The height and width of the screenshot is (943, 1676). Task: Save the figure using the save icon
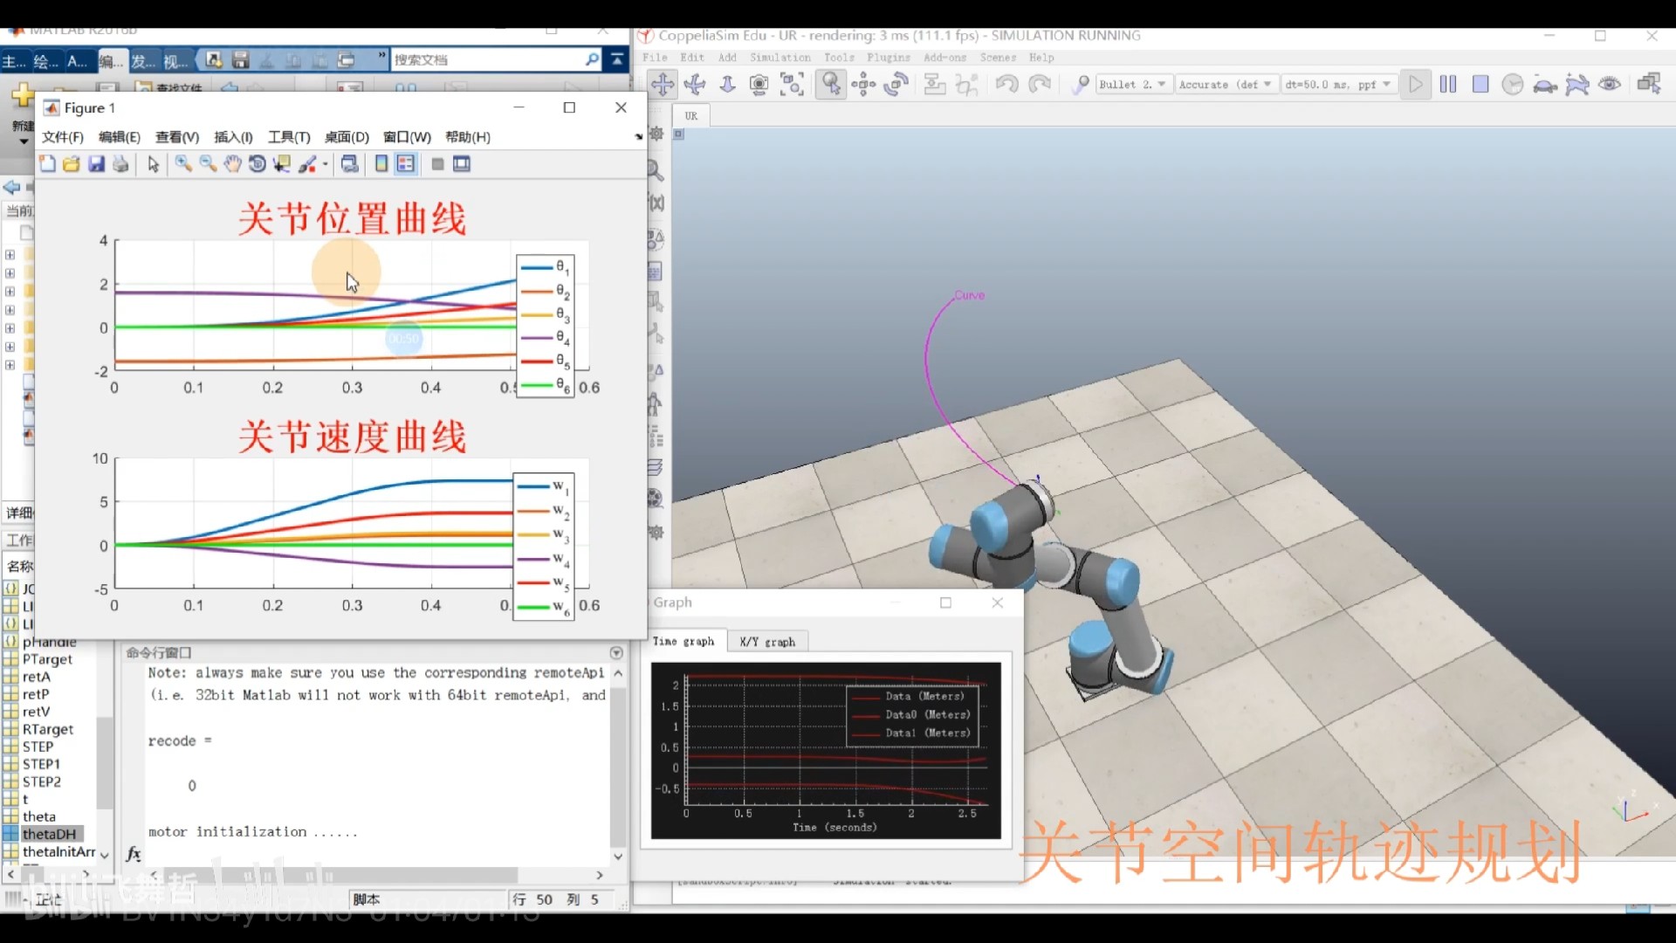point(97,164)
